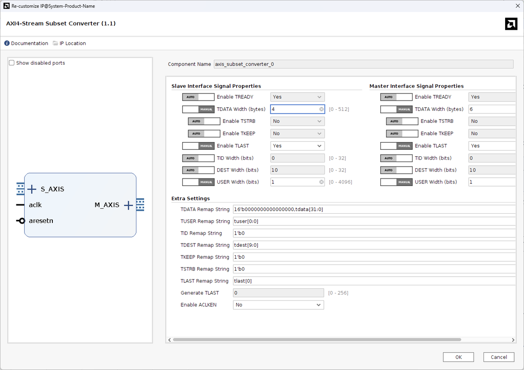The image size is (524, 370).
Task: Click the aresetn port pin symbol
Action: (x=20, y=221)
